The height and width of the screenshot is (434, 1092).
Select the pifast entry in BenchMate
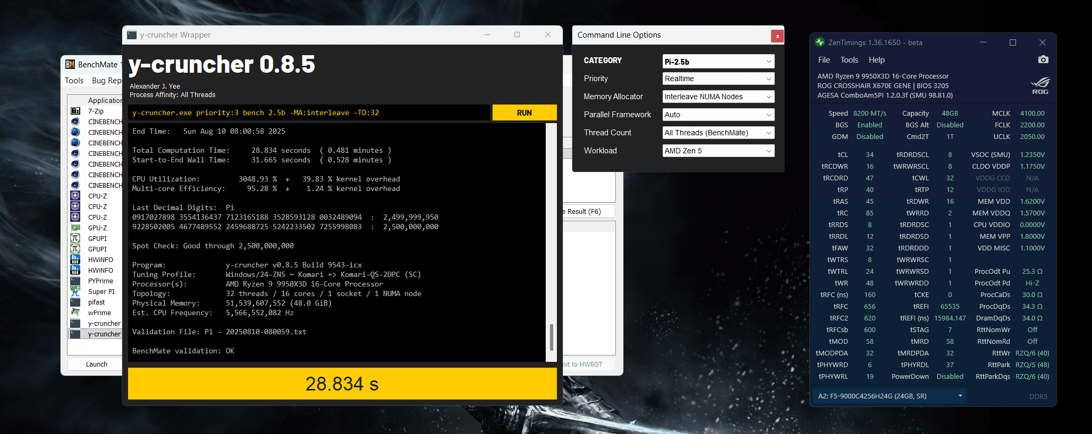[96, 302]
